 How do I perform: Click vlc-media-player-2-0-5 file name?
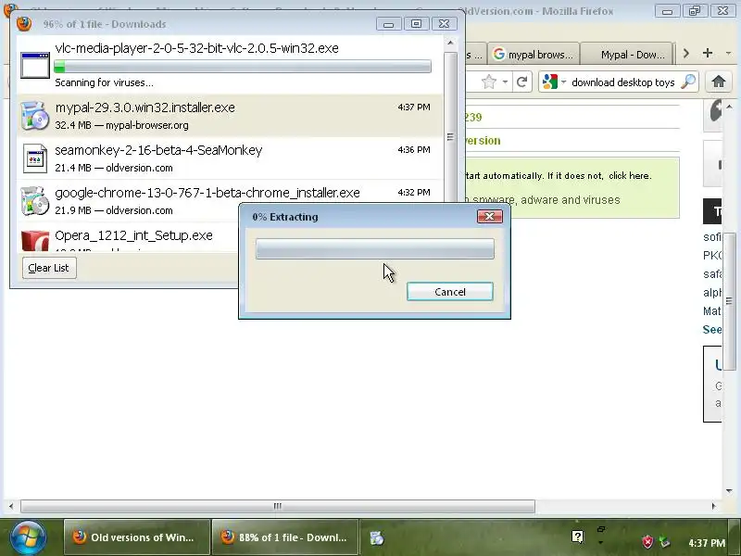[x=196, y=48]
